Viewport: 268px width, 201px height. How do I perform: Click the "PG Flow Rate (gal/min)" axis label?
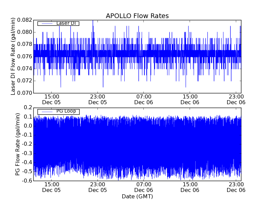pos(18,144)
